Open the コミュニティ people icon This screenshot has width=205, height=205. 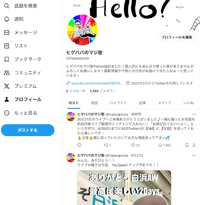click(7, 73)
